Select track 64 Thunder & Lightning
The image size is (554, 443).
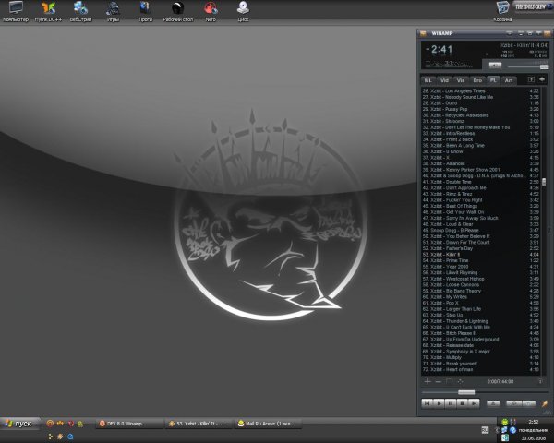481,321
